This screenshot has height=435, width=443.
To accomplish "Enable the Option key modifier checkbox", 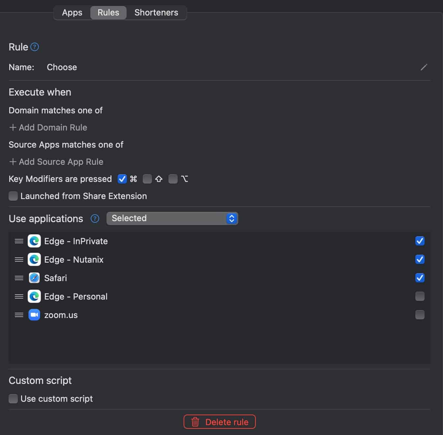I will [173, 179].
